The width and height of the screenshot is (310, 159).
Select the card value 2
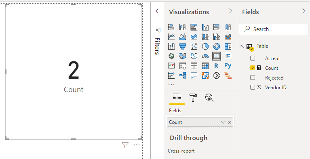pos(74,71)
